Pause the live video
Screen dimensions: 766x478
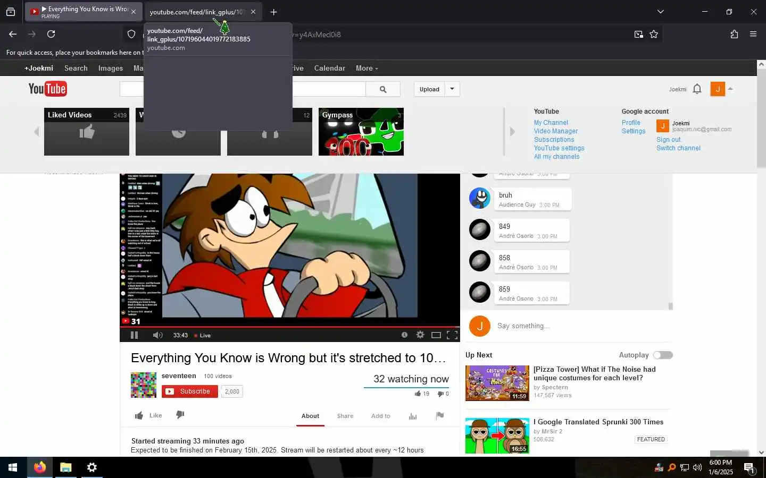click(134, 335)
